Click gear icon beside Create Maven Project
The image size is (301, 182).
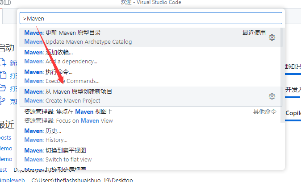point(272,96)
